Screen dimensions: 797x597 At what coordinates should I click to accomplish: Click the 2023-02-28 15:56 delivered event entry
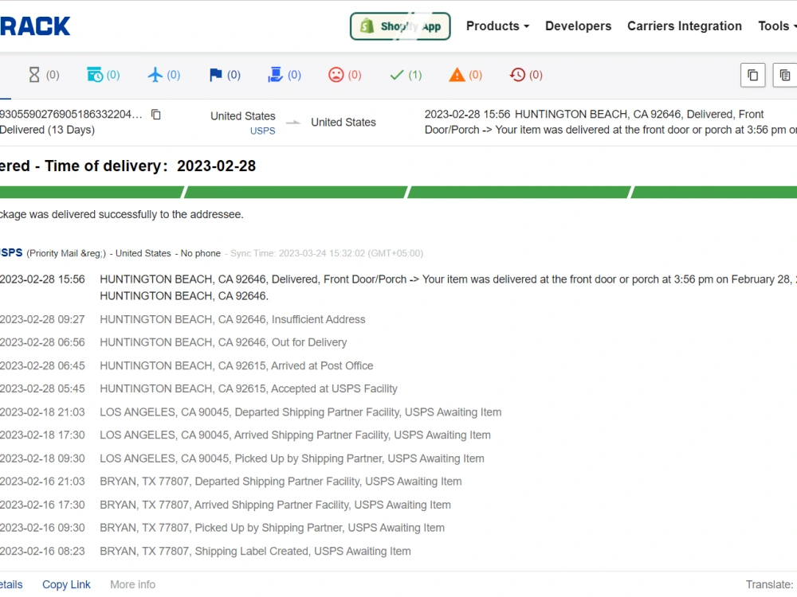398,287
